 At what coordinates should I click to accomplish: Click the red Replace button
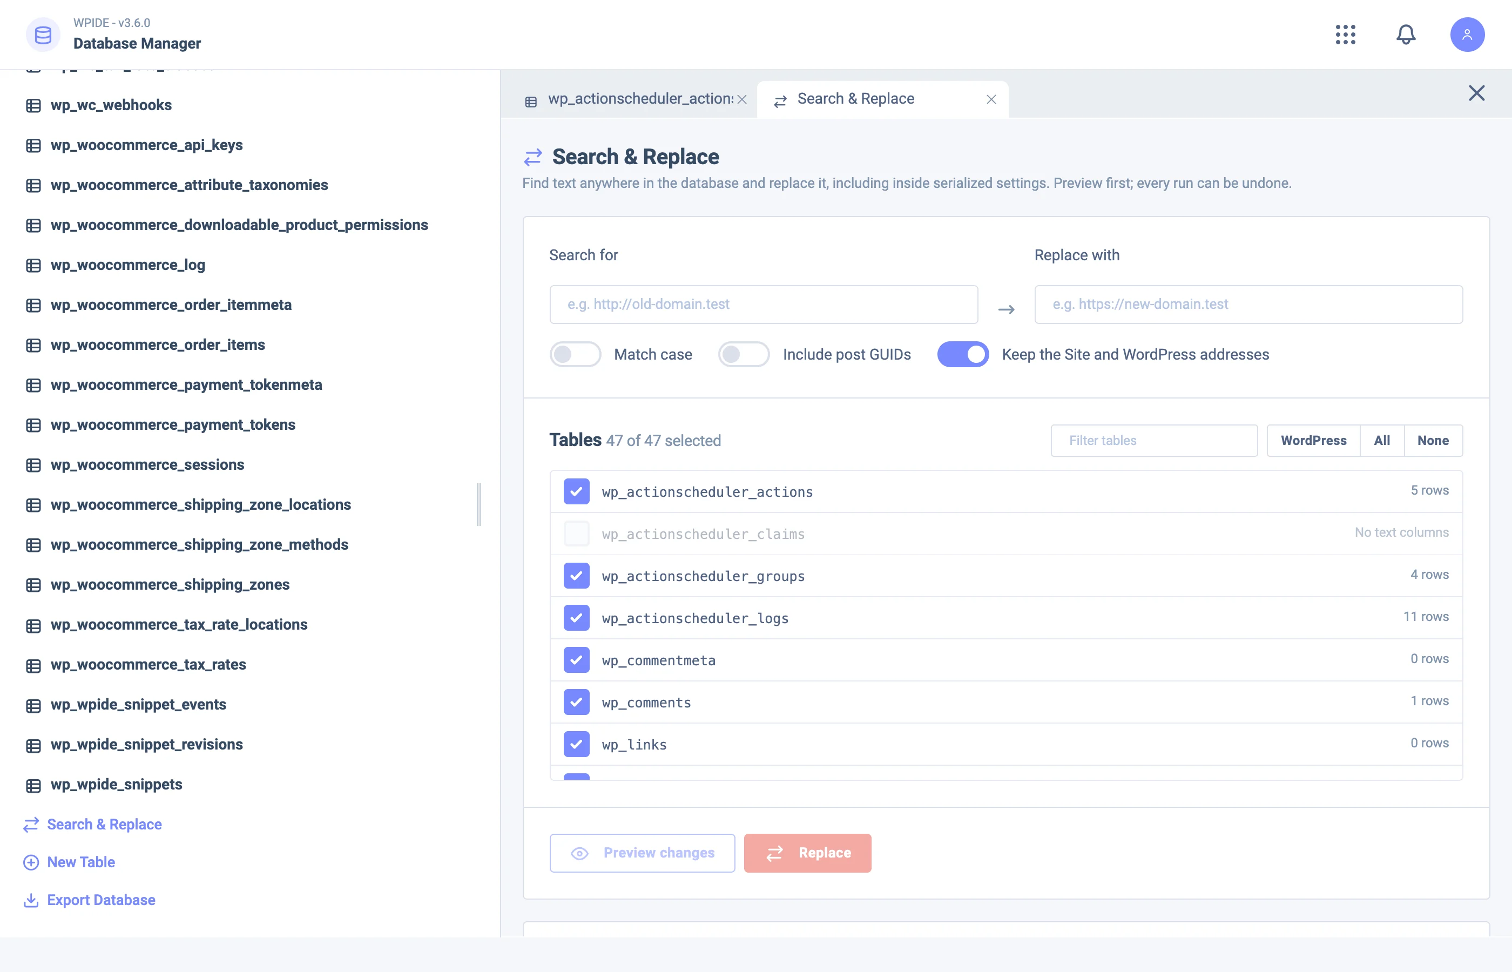(807, 853)
